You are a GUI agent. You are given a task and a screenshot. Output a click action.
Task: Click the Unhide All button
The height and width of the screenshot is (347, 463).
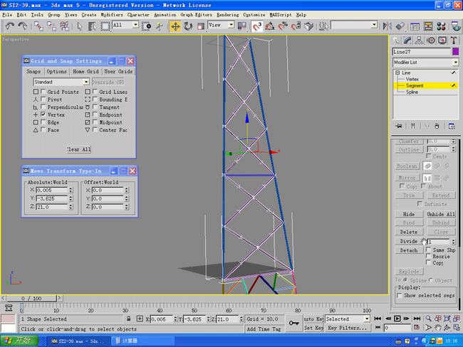(440, 214)
